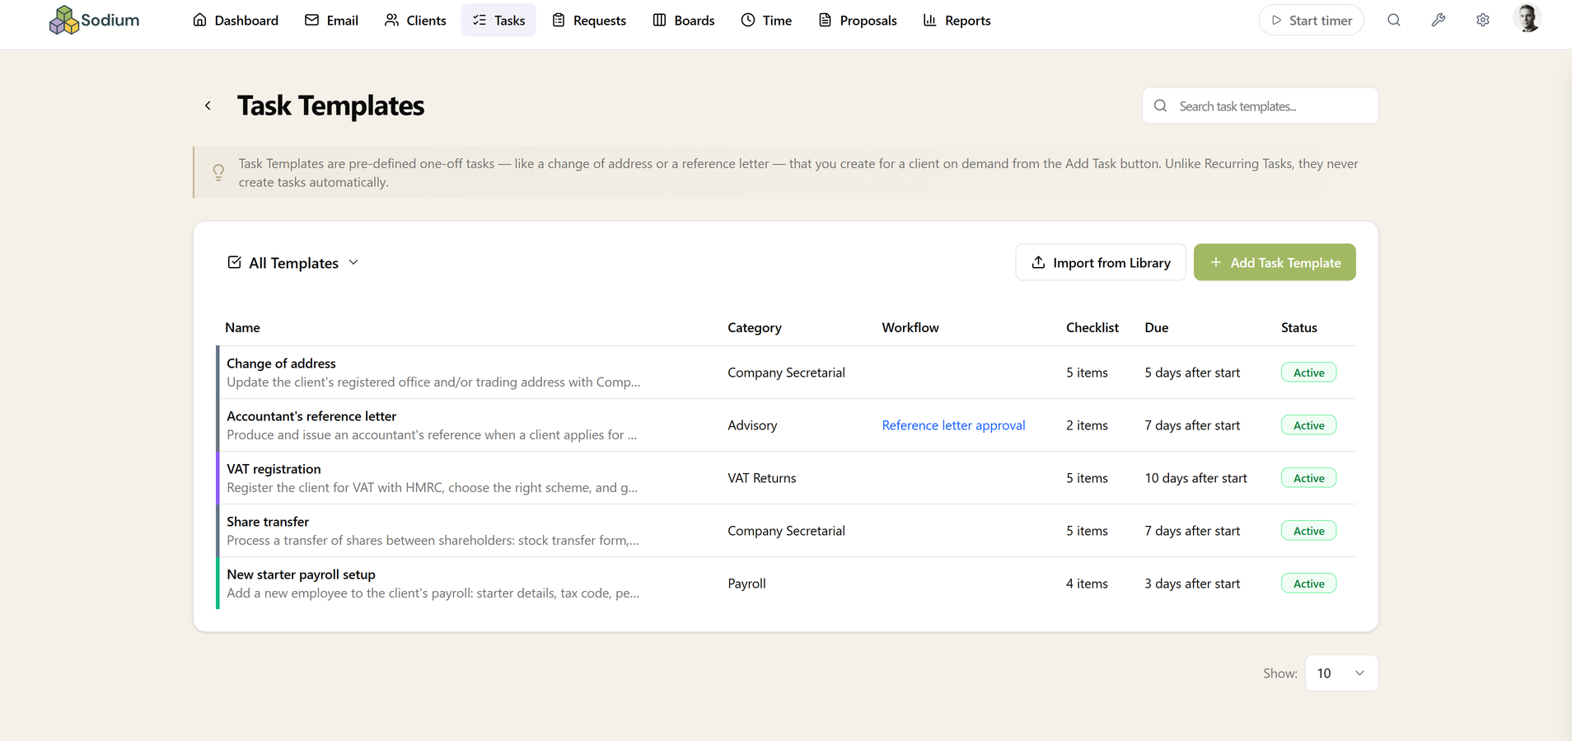This screenshot has width=1581, height=741.
Task: Click the Name column header
Action: (x=242, y=327)
